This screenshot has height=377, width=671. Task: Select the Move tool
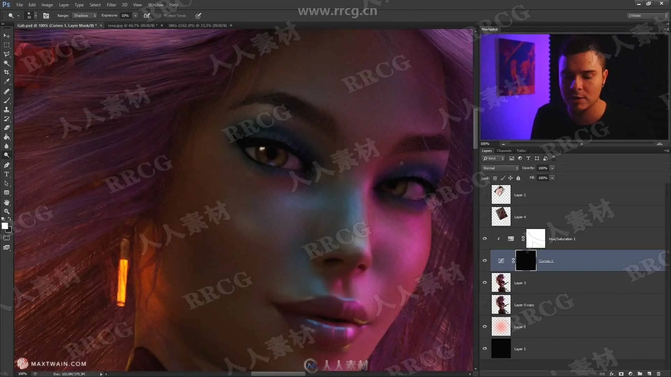click(7, 36)
